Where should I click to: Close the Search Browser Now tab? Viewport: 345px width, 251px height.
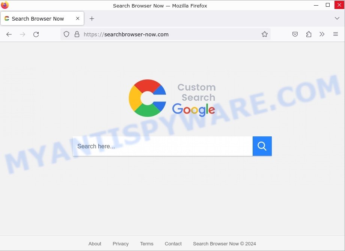[78, 18]
